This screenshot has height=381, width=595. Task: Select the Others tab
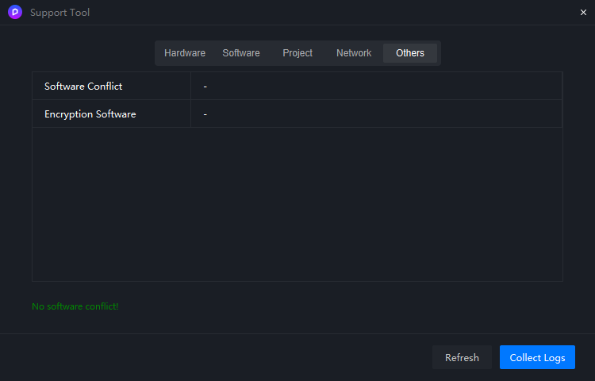[410, 53]
